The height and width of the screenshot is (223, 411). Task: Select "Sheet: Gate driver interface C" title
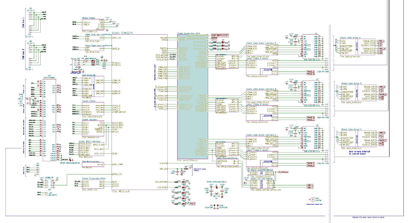[x=261, y=135]
